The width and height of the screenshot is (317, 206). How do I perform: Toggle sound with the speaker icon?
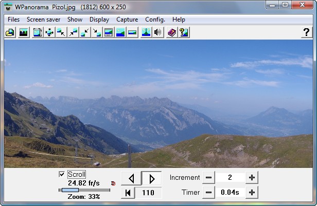point(157,32)
